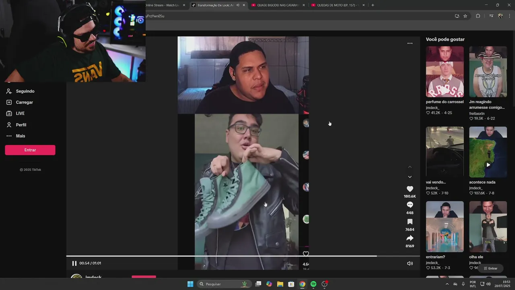Bookmark this page with star icon
The height and width of the screenshot is (290, 515).
465,16
